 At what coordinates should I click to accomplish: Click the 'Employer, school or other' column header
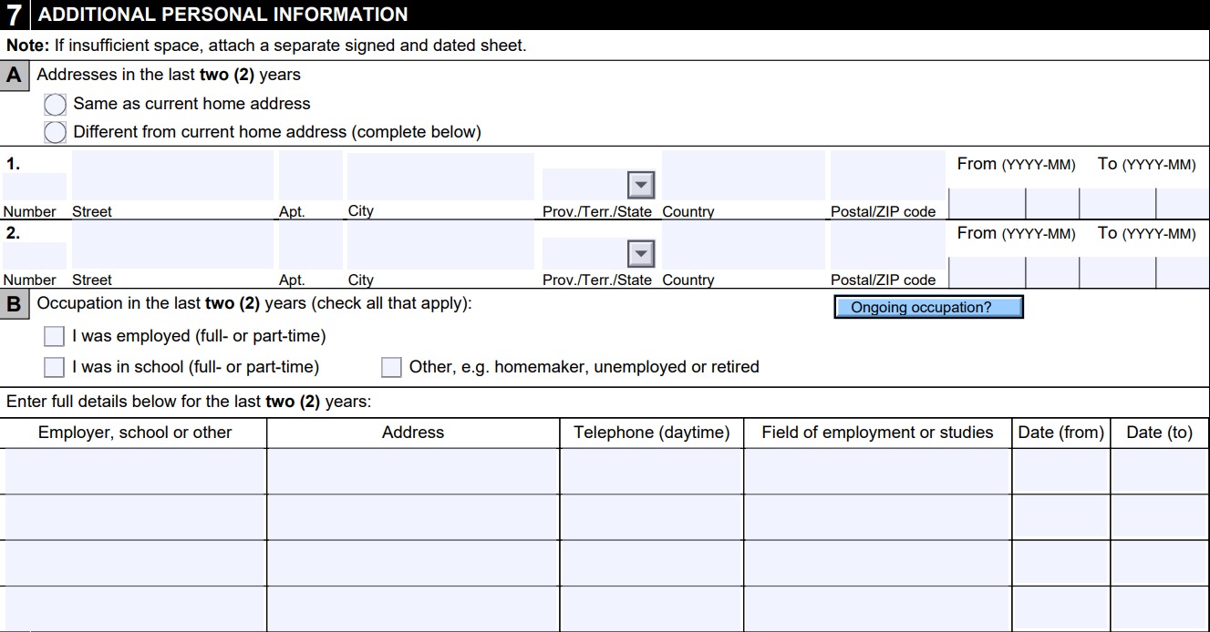(x=135, y=433)
